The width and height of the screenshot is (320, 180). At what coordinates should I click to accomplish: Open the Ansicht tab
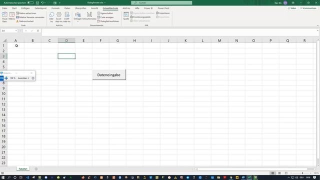(x=94, y=8)
